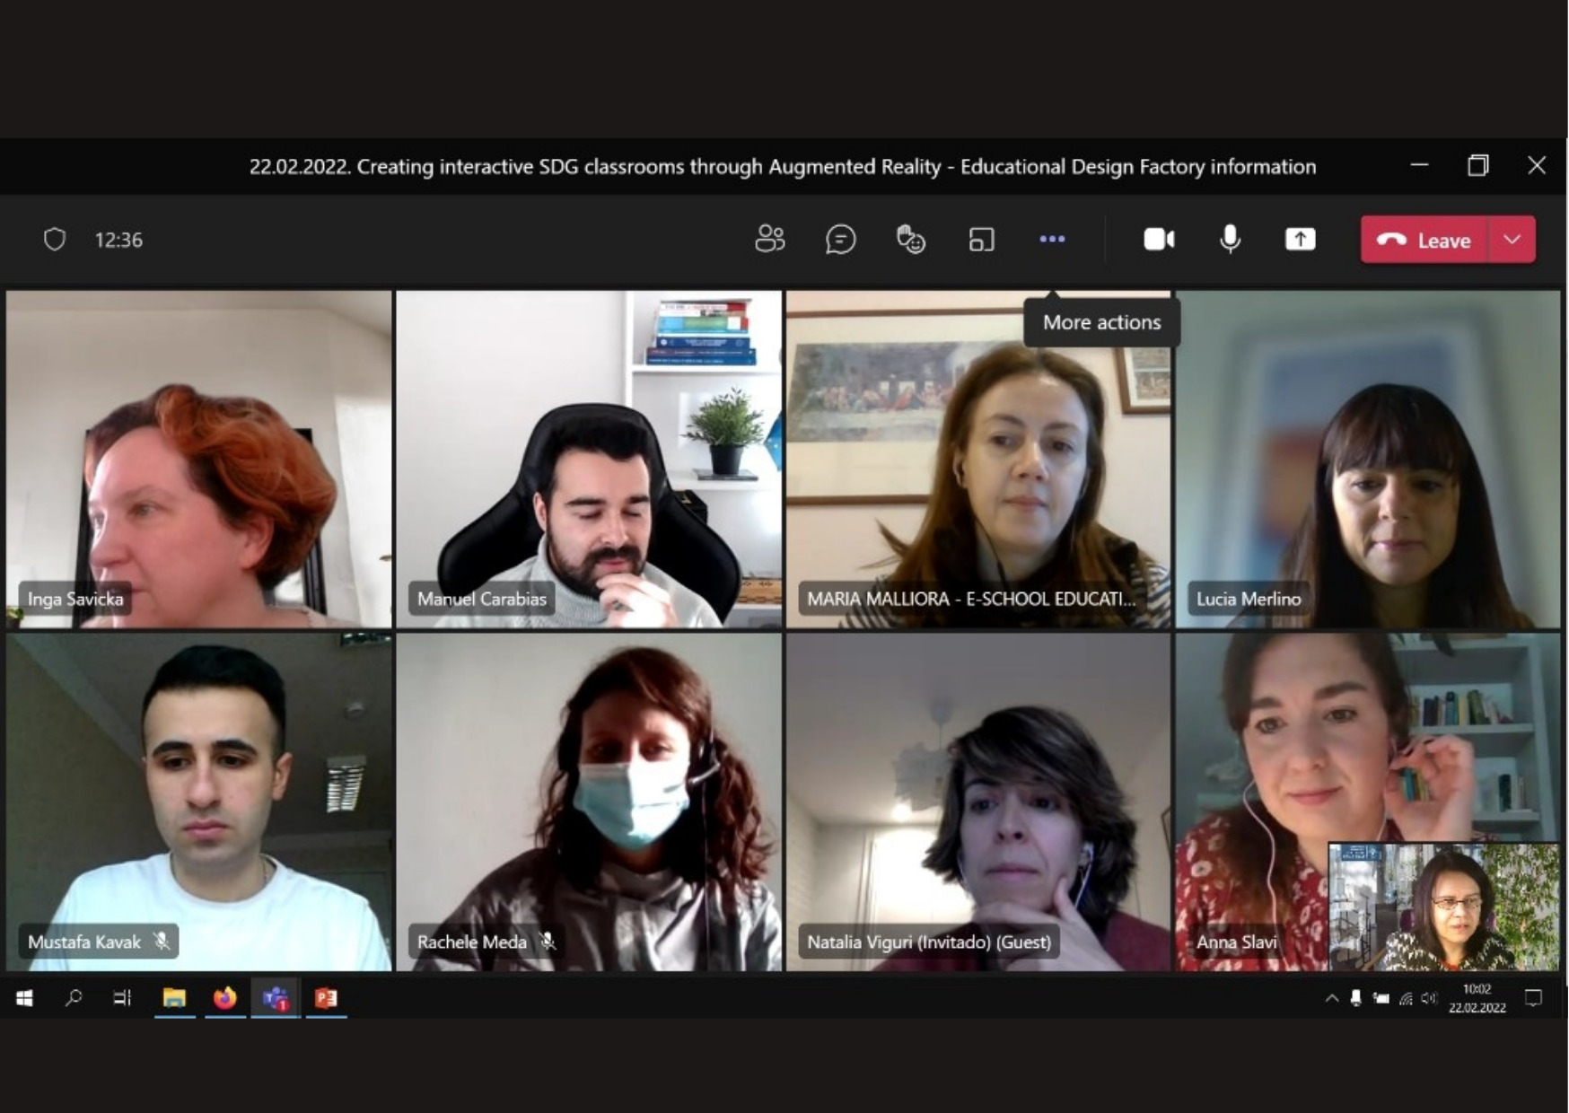
Task: Leave the meeting
Action: pyautogui.click(x=1424, y=240)
